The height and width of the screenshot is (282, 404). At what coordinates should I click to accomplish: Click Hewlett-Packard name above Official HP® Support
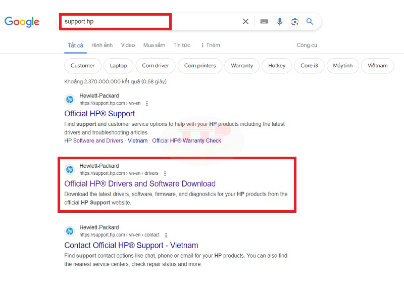pos(99,96)
